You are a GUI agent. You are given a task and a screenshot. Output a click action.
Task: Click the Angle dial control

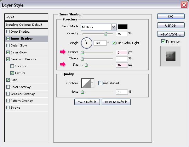coord(87,43)
